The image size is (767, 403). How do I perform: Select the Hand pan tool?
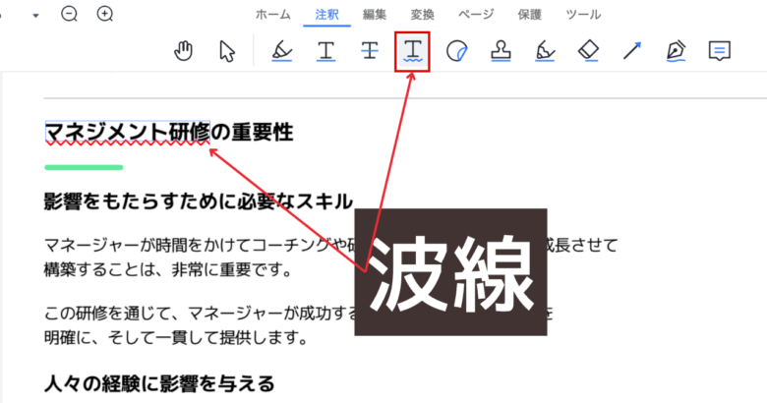[x=184, y=51]
